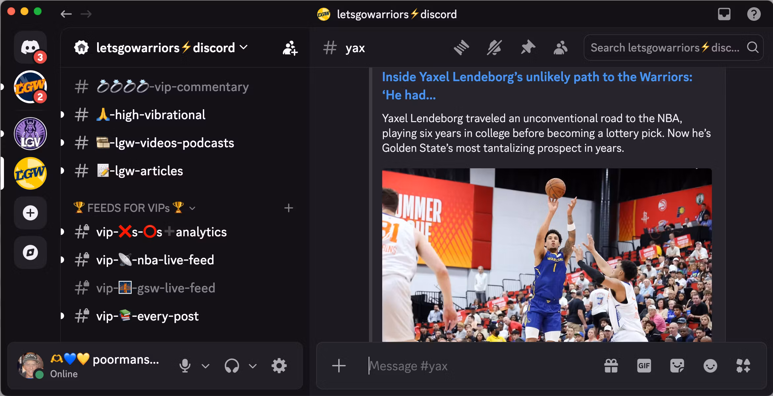Viewport: 773px width, 396px height.
Task: Open microphone input options chevron
Action: click(205, 366)
